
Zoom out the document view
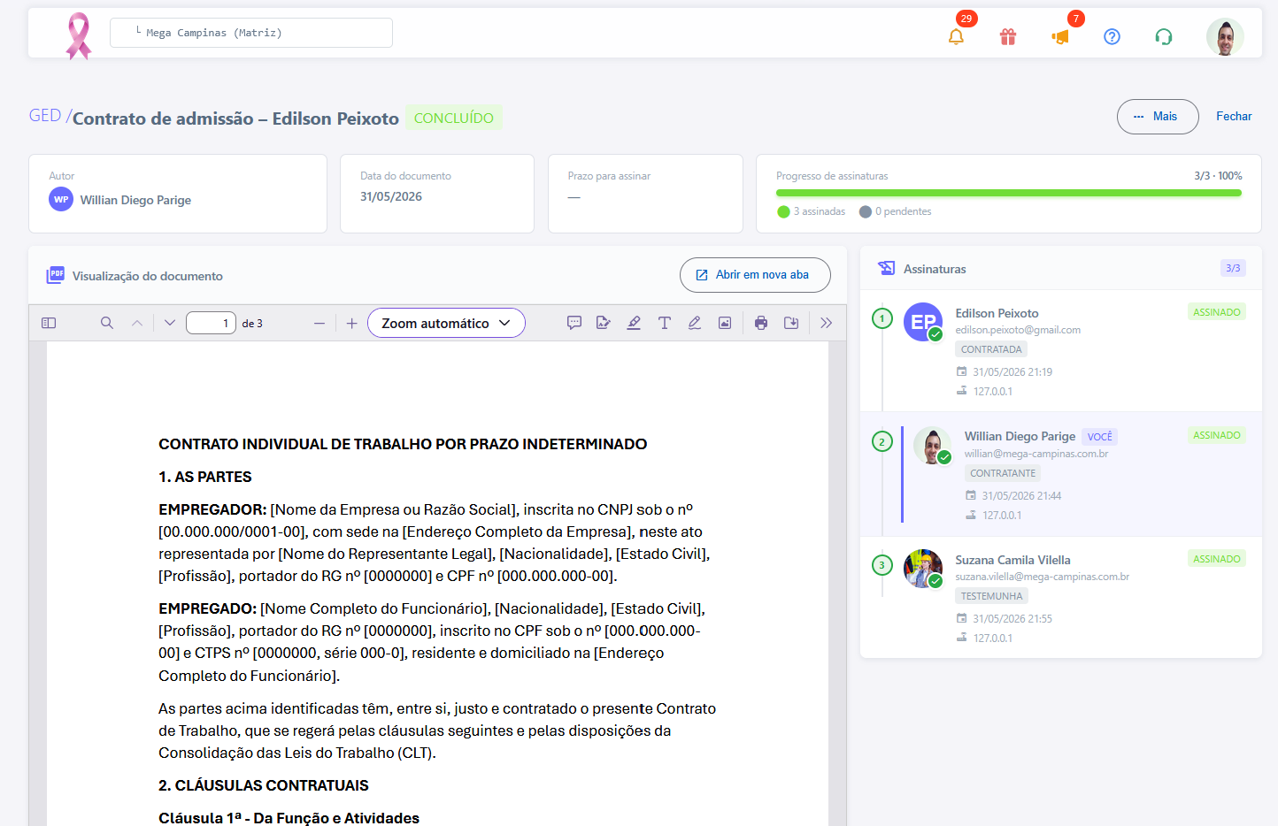[x=319, y=323]
